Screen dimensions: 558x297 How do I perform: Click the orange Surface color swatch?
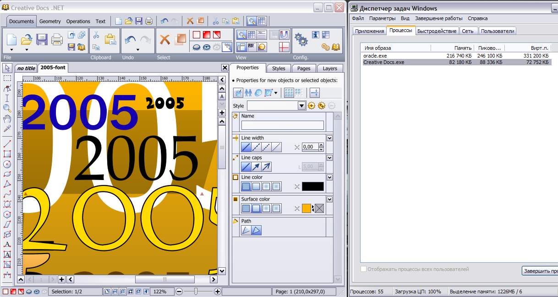tap(306, 208)
